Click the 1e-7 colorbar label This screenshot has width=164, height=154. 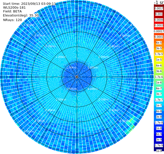(x=159, y=105)
